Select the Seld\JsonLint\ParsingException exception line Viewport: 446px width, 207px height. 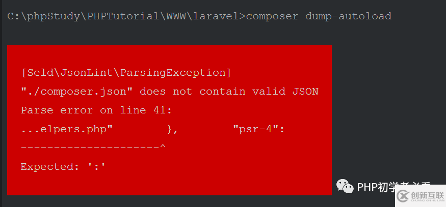[x=126, y=73]
